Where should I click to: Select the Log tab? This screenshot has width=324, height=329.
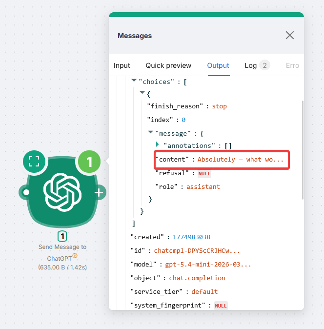pos(250,65)
